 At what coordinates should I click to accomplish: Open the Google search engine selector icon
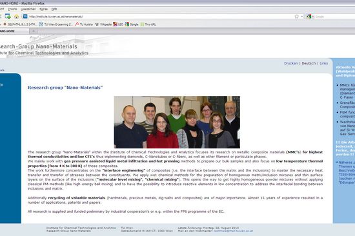[309, 17]
